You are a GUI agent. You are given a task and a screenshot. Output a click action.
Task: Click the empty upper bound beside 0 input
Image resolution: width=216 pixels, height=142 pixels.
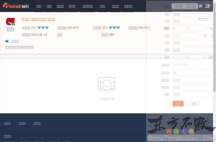[x=196, y=29]
